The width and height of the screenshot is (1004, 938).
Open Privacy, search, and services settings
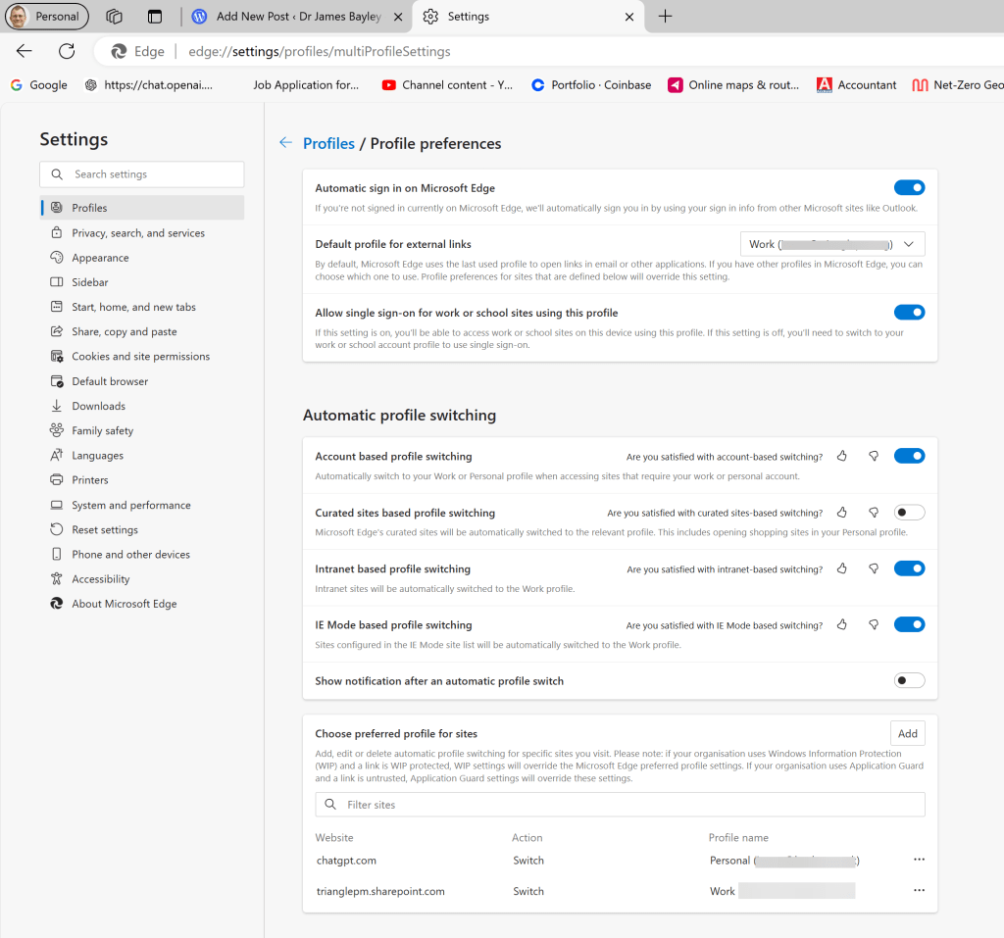click(x=138, y=233)
